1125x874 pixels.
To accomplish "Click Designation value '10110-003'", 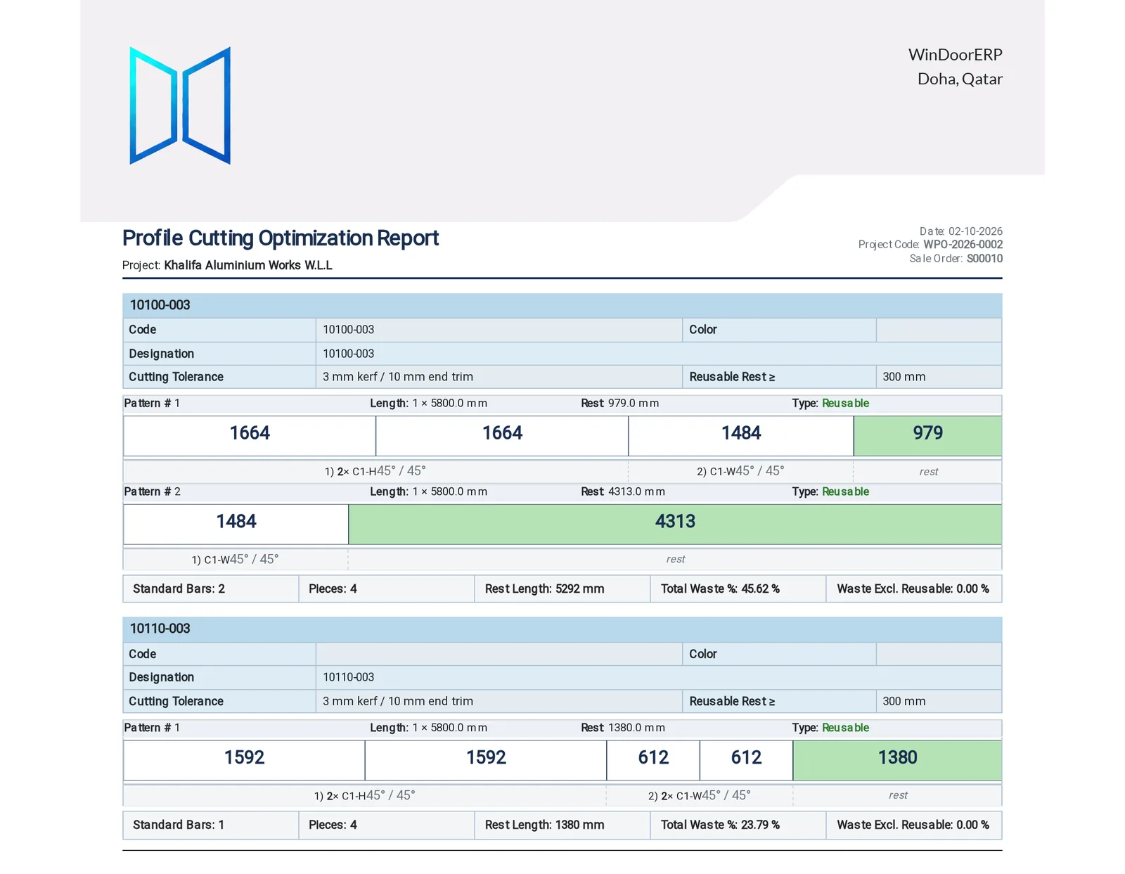I will click(x=348, y=677).
